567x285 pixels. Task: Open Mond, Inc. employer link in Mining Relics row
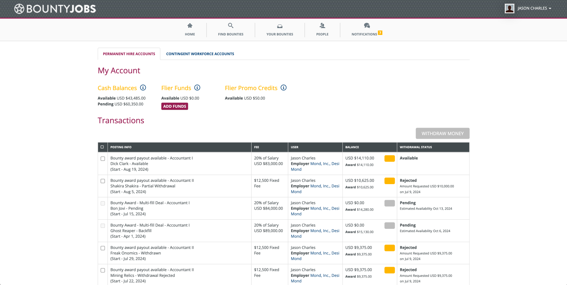320,276
